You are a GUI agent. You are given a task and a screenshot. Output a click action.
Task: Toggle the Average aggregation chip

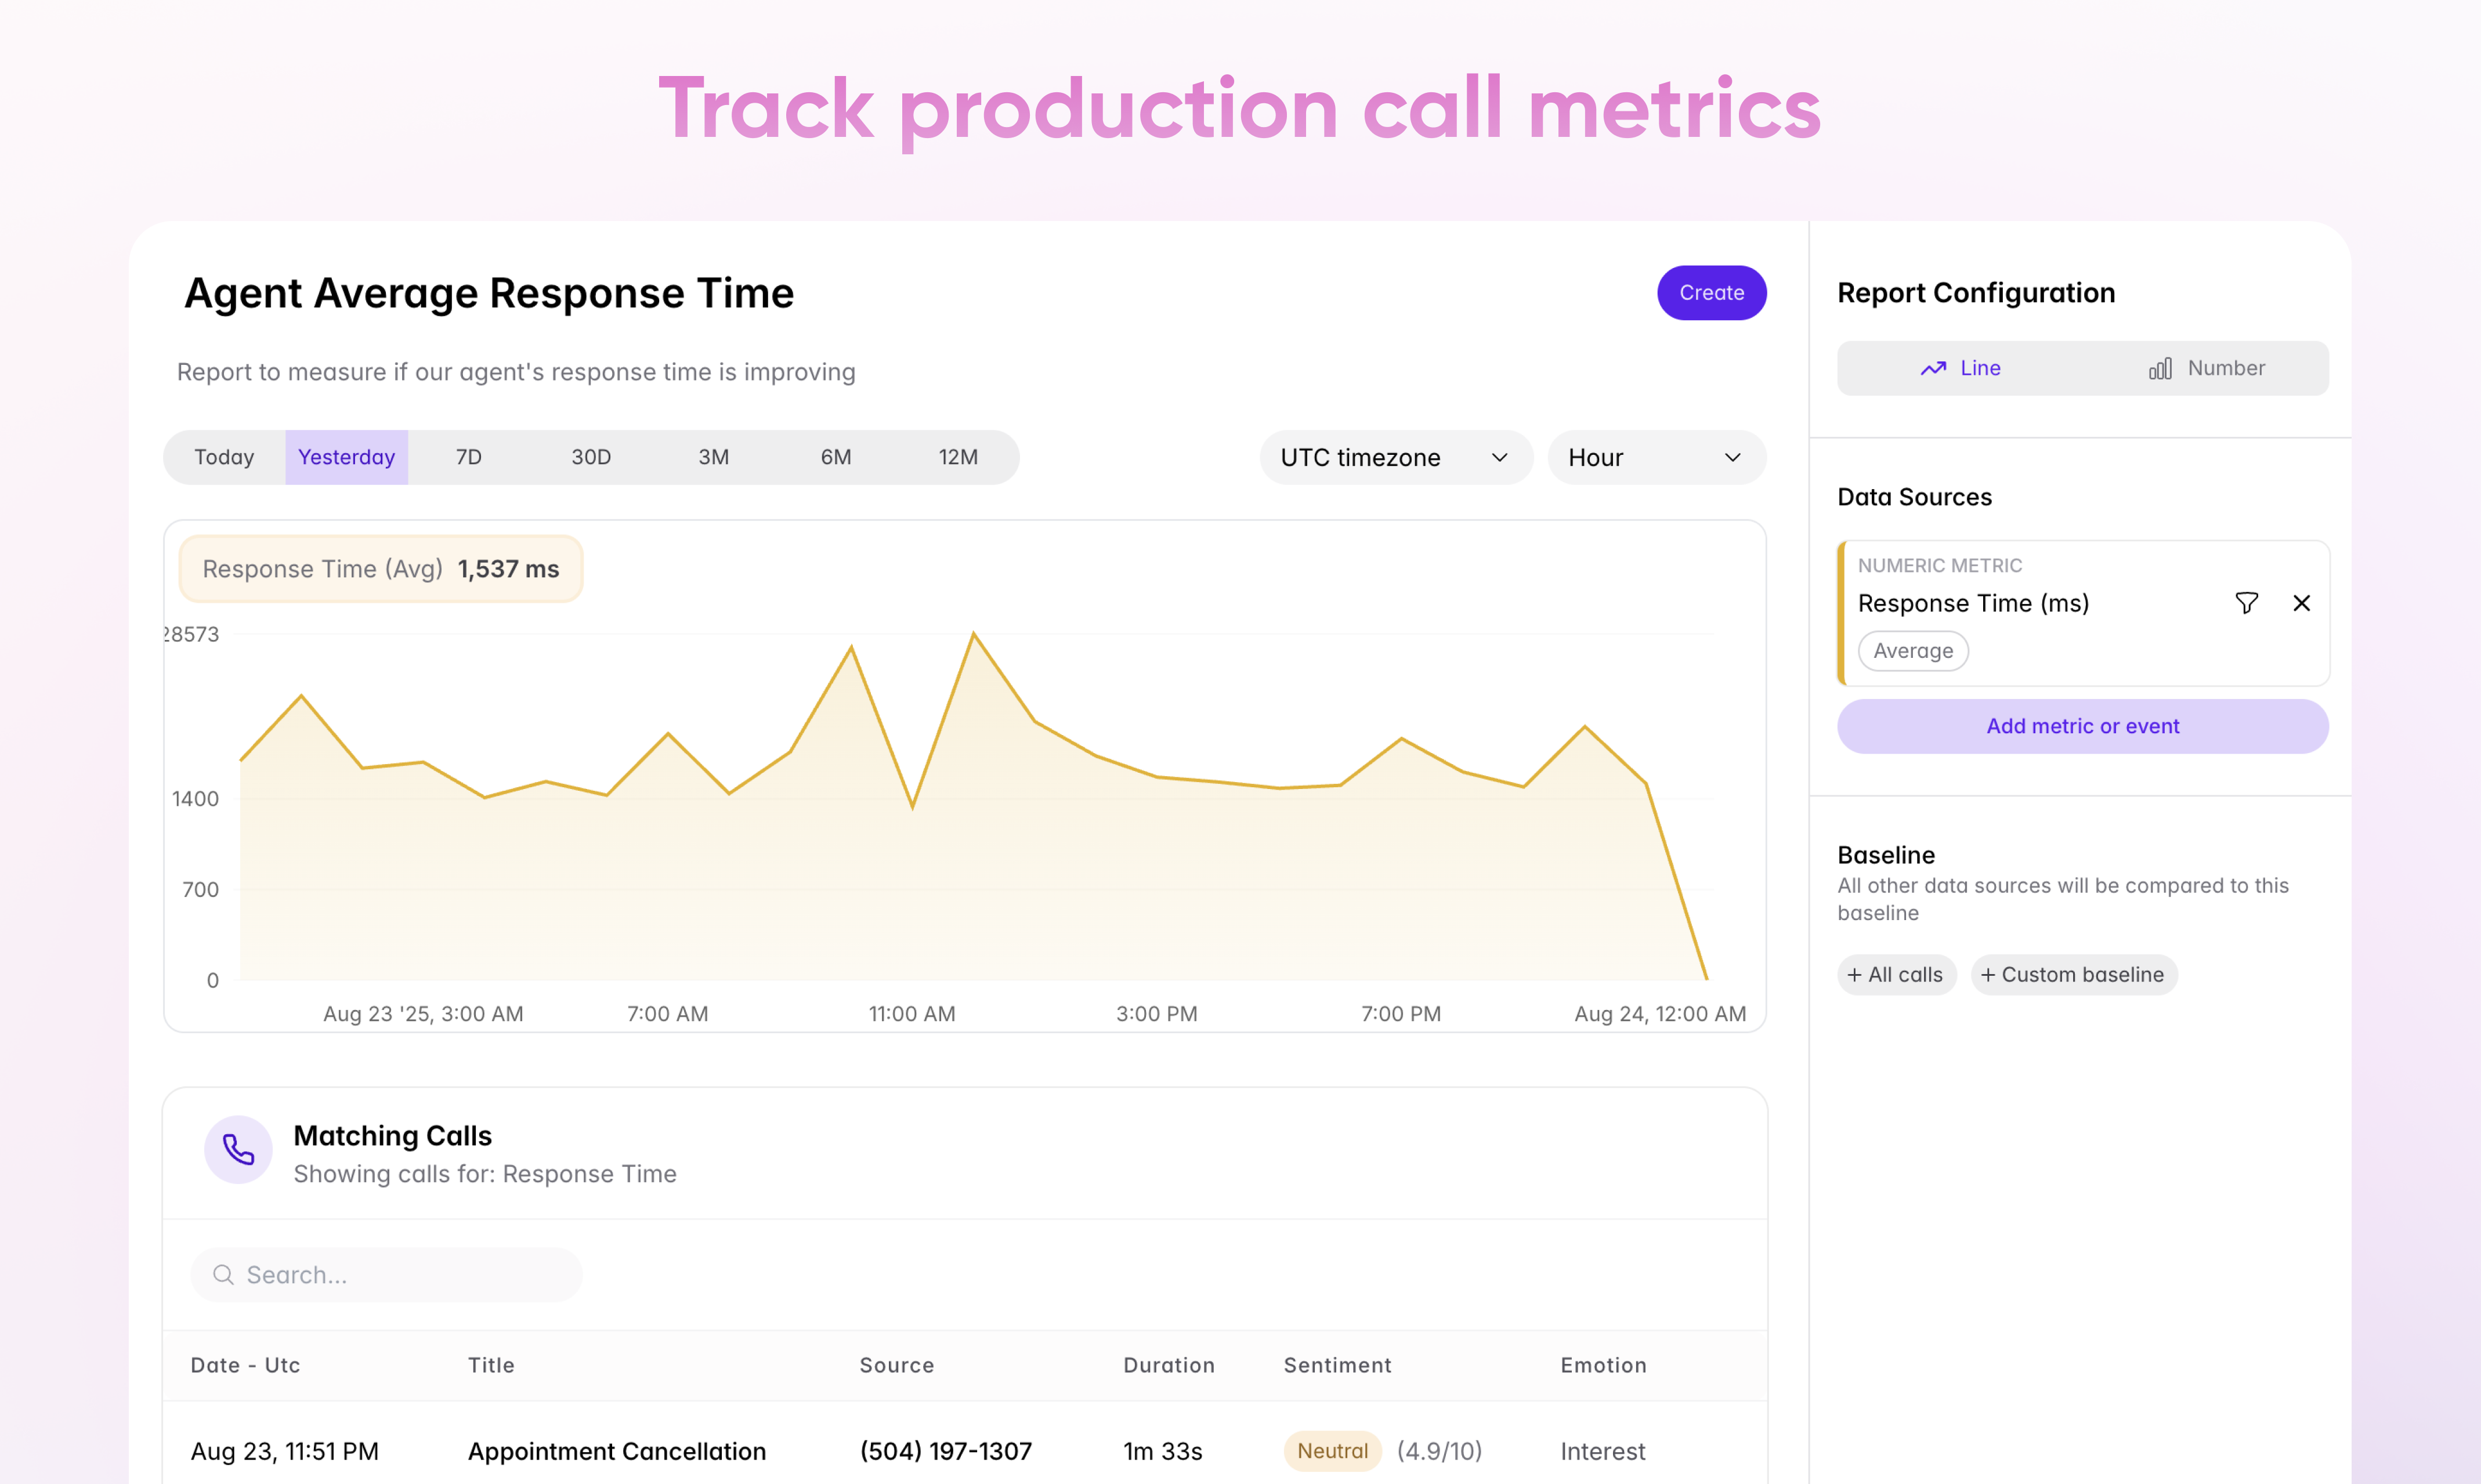1912,651
